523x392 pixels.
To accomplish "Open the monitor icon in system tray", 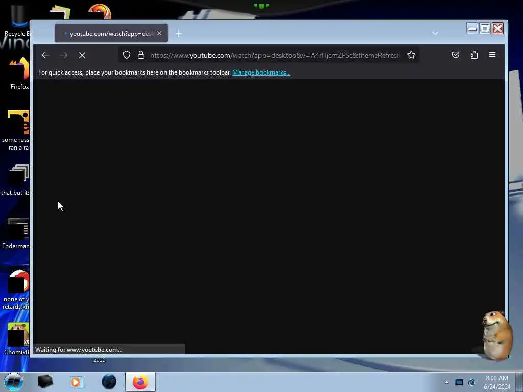I will [x=459, y=382].
